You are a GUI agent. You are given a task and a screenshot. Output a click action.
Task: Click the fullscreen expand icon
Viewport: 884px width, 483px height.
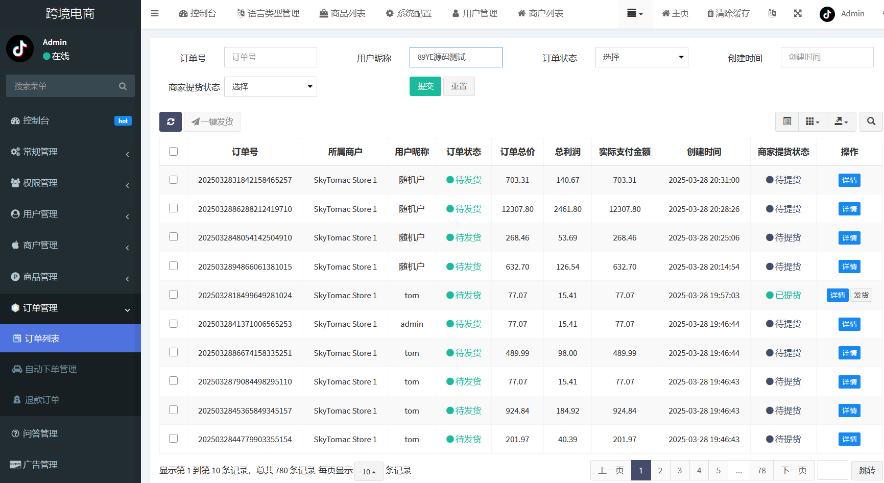point(798,13)
